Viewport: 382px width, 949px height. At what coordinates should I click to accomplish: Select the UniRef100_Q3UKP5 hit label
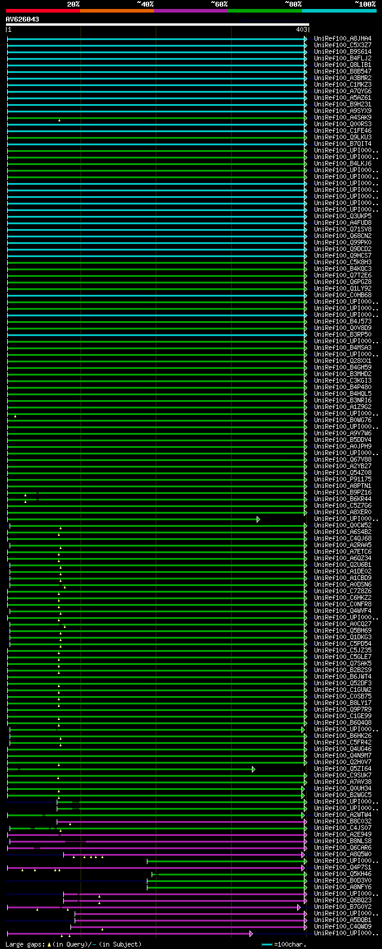coord(343,216)
